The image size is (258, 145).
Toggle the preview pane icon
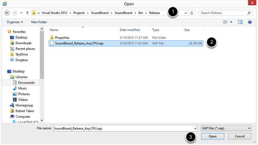[240, 22]
